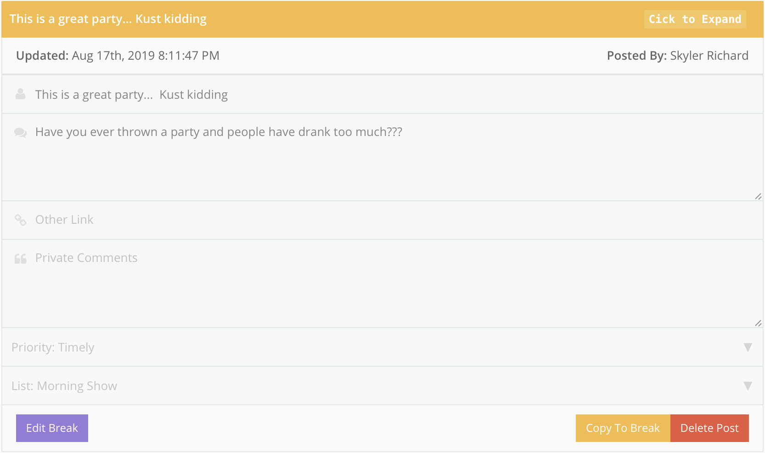765x453 pixels.
Task: Click the chain link icon beside Other Link
Action: pos(20,220)
